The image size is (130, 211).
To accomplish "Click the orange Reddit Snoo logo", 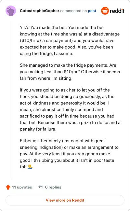I will pos(105,11).
